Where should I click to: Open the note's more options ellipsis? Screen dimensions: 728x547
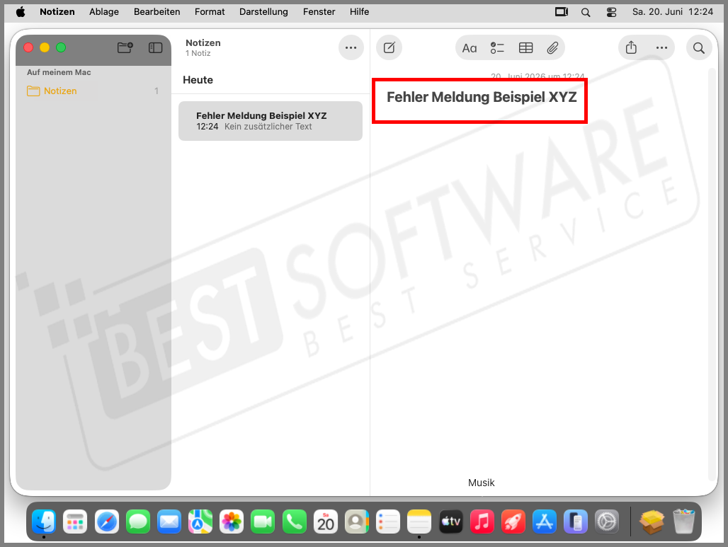[x=661, y=47]
